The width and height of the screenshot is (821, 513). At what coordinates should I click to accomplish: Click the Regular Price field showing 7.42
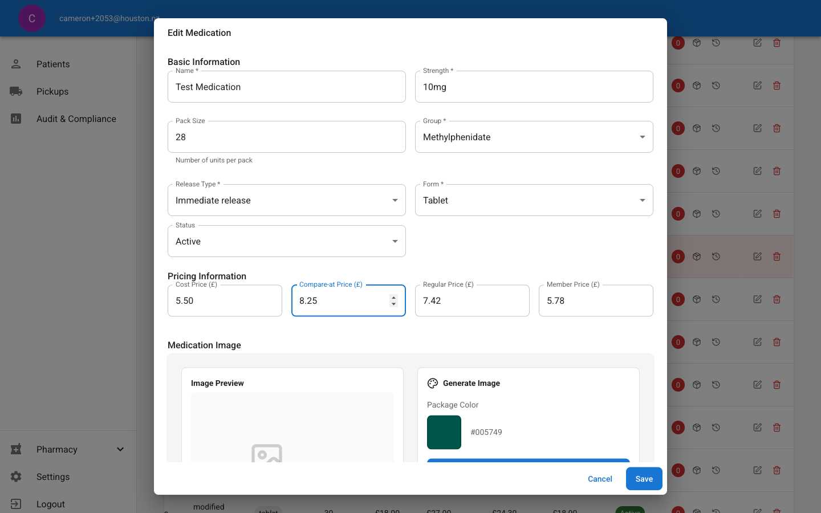(x=472, y=300)
